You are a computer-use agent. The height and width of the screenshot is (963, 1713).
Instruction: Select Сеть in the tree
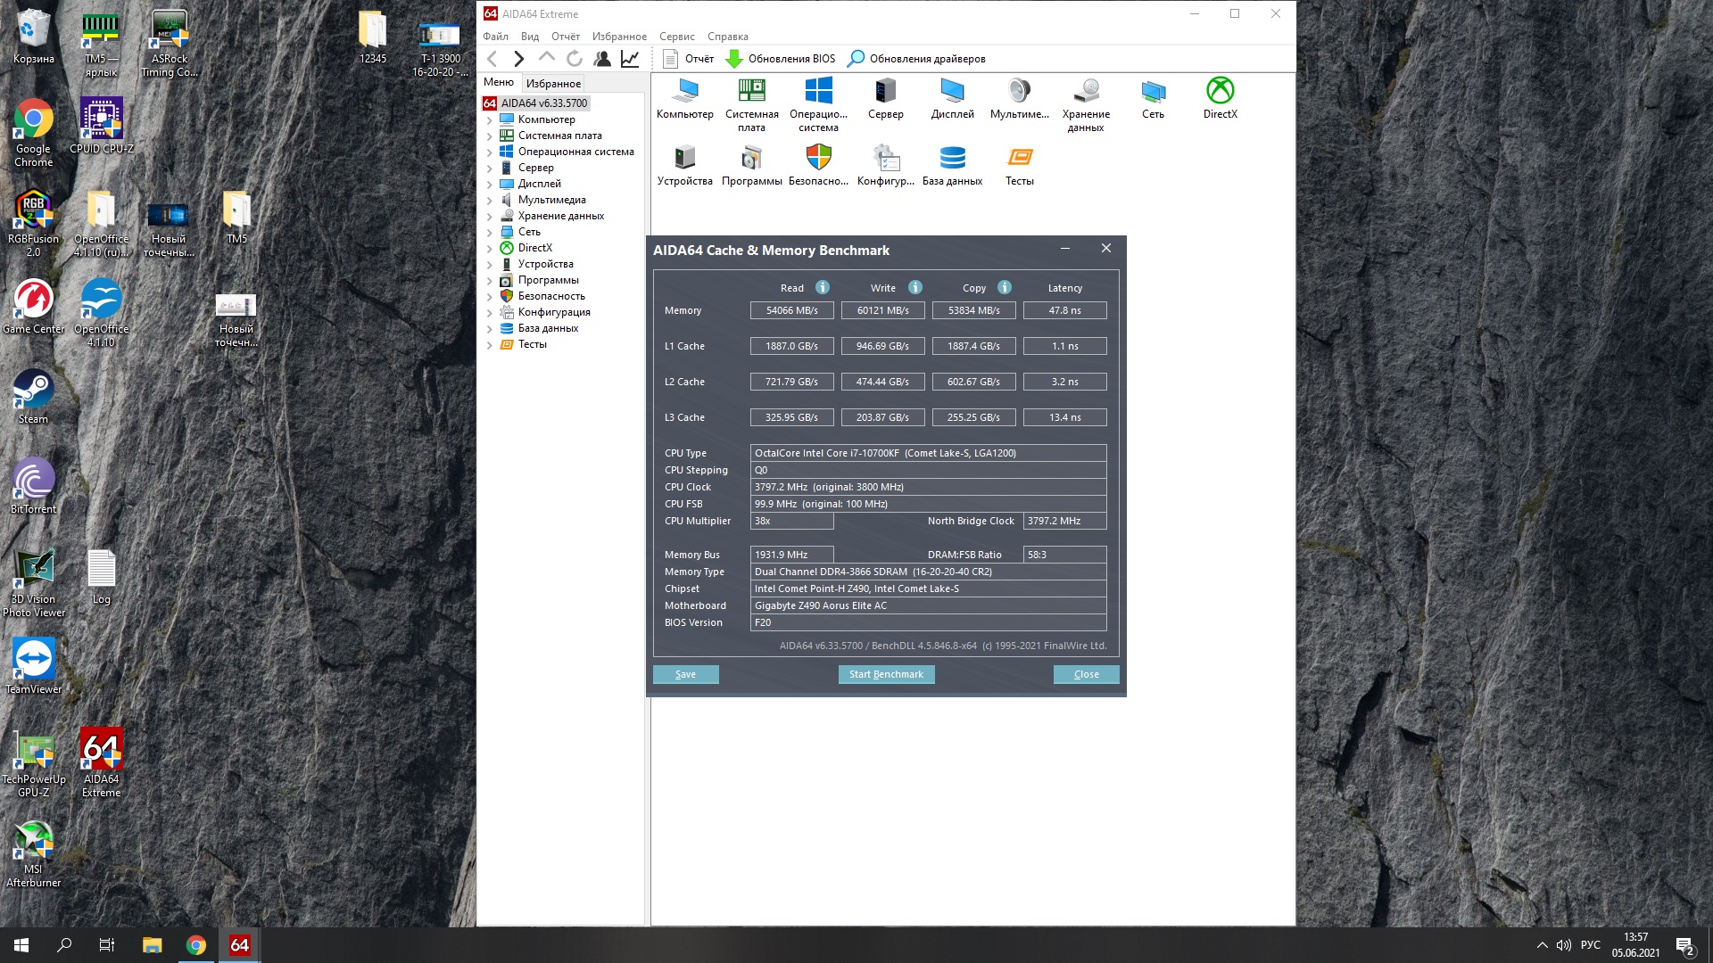point(529,232)
